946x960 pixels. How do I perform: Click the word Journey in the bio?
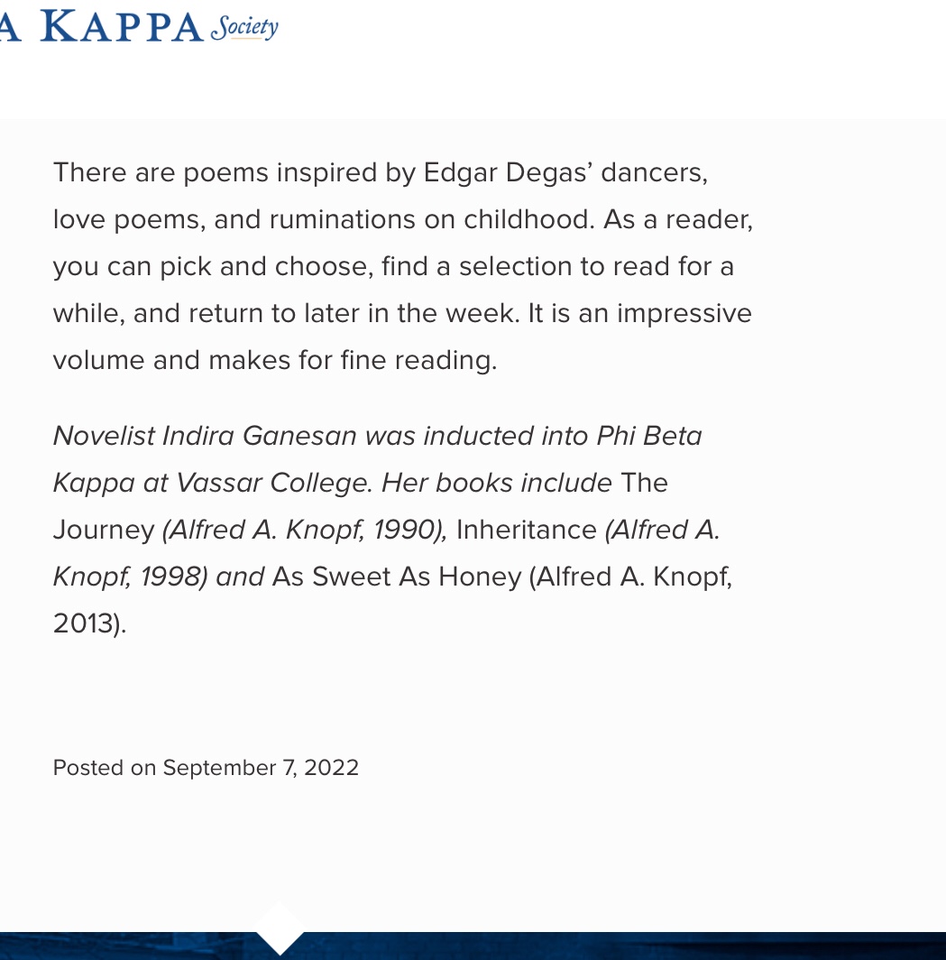[x=104, y=531]
